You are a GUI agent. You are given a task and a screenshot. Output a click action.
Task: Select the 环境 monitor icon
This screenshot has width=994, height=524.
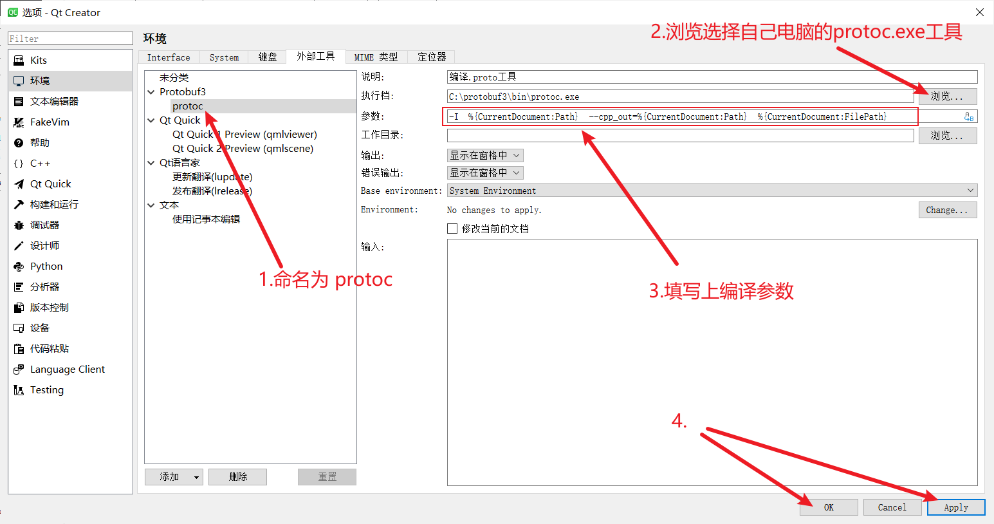(19, 80)
